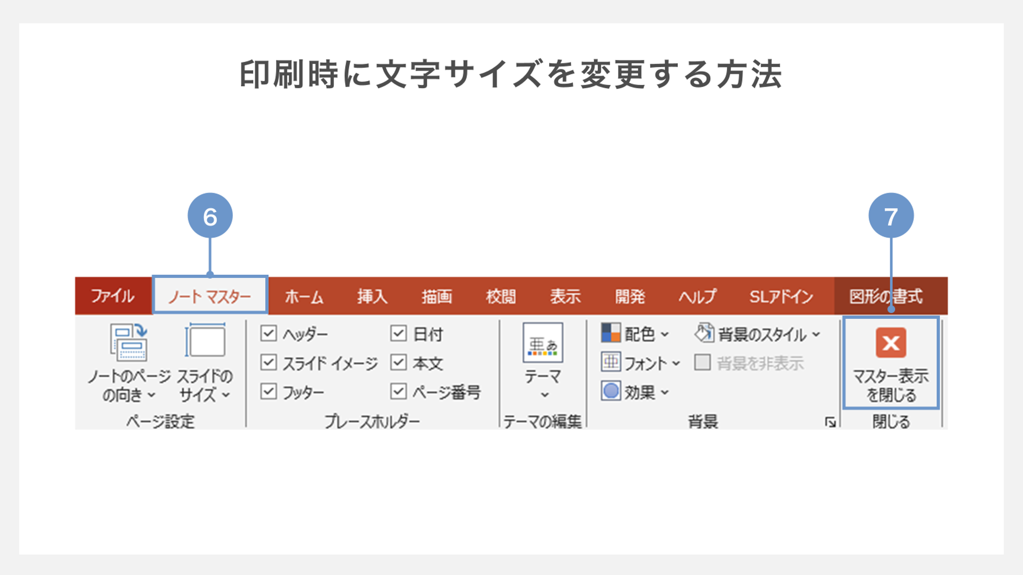Click the ノートのページの向き label

click(129, 385)
